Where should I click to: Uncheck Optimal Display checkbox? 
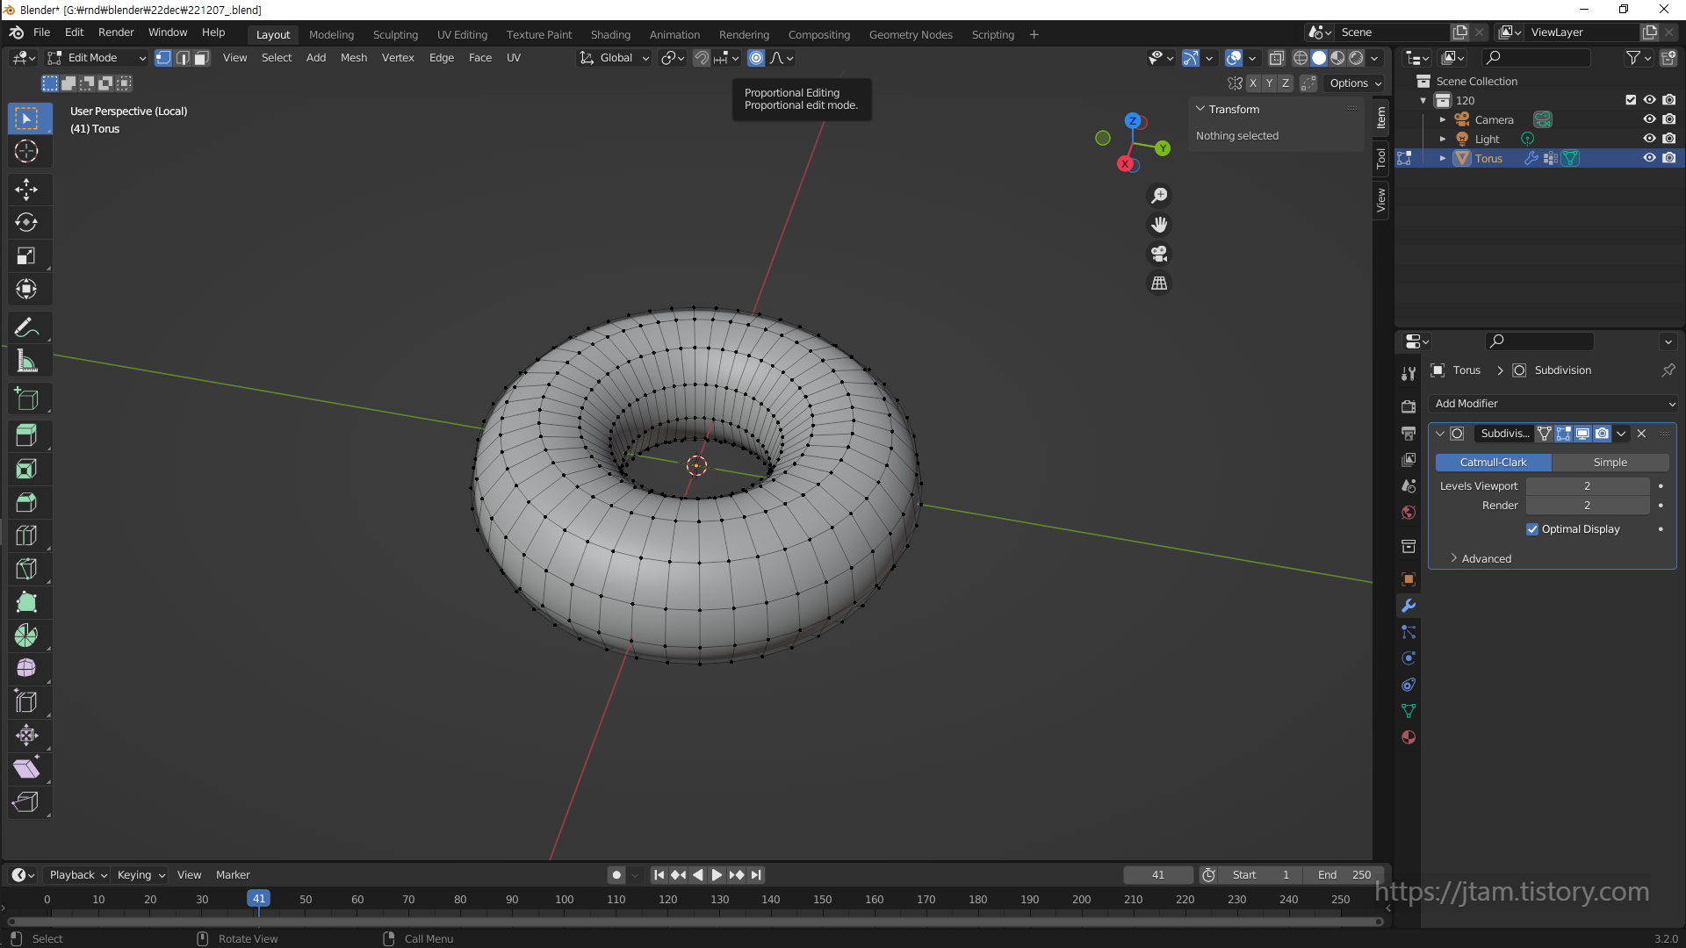(1532, 529)
